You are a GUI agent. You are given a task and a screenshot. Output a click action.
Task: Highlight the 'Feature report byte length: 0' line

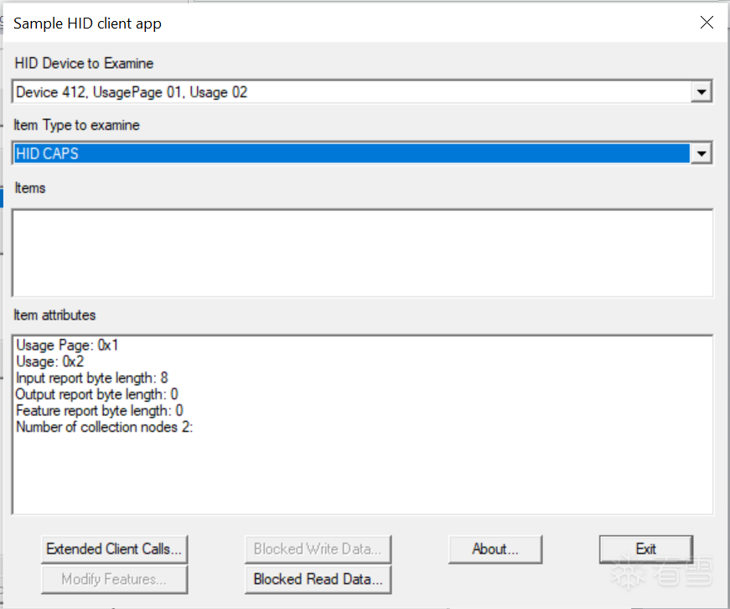click(x=99, y=411)
